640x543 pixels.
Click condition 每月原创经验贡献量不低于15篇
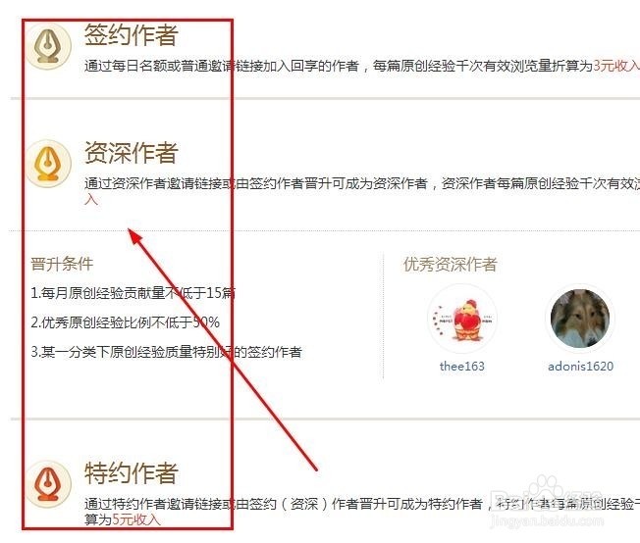133,293
